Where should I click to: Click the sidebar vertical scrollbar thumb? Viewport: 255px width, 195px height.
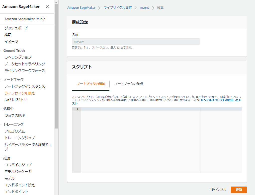pyautogui.click(x=56, y=66)
